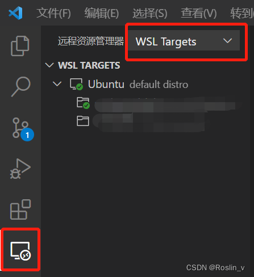Screen dimensions: 254x277
Task: Click the connected folder icon under Ubuntu
Action: pyautogui.click(x=83, y=103)
